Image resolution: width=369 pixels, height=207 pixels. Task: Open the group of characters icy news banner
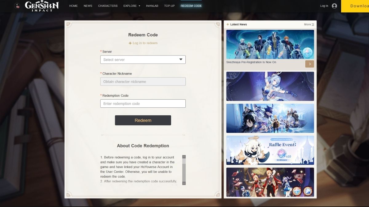[x=270, y=118]
